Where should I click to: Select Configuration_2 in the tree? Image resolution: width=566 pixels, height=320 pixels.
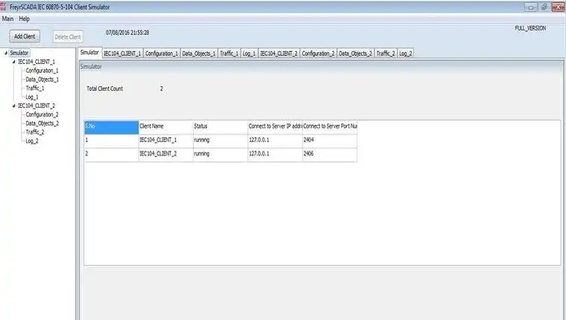[42, 115]
